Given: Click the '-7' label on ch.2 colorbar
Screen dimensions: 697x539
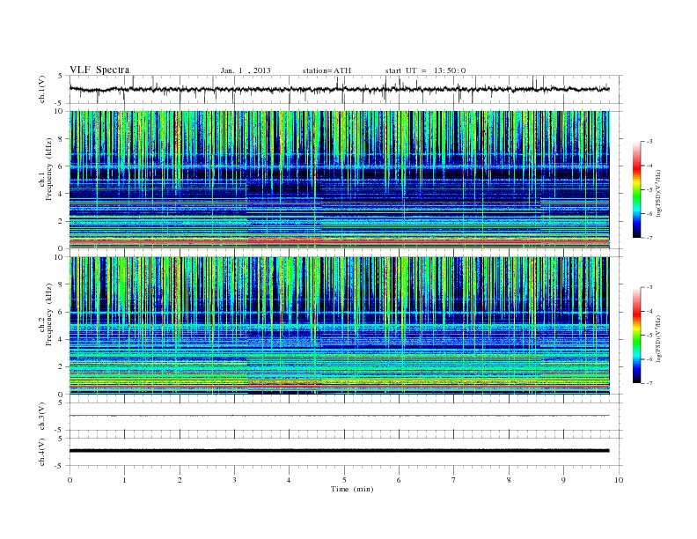Looking at the screenshot, I should [x=649, y=383].
